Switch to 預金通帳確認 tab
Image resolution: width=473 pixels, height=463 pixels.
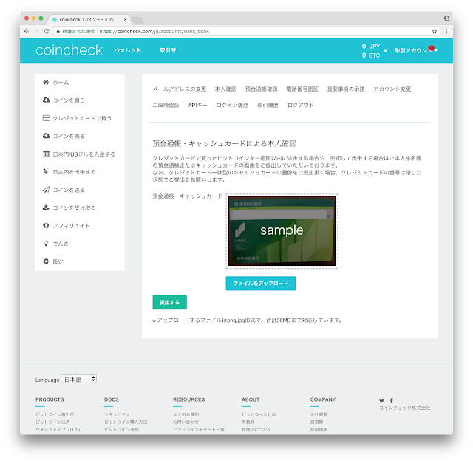pos(261,89)
